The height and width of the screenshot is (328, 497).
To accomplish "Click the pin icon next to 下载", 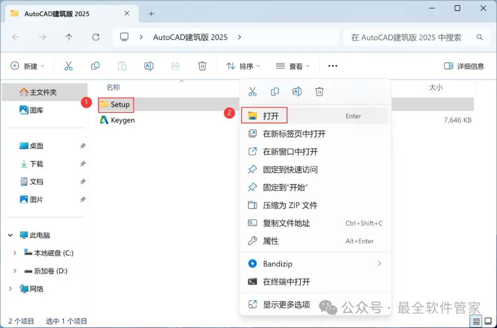I will click(83, 164).
